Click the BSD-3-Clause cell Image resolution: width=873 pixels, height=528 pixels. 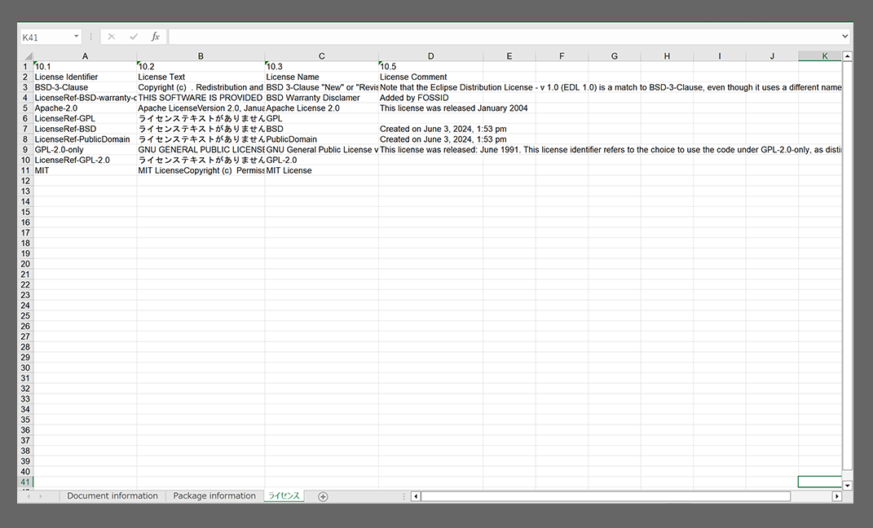[x=85, y=87]
